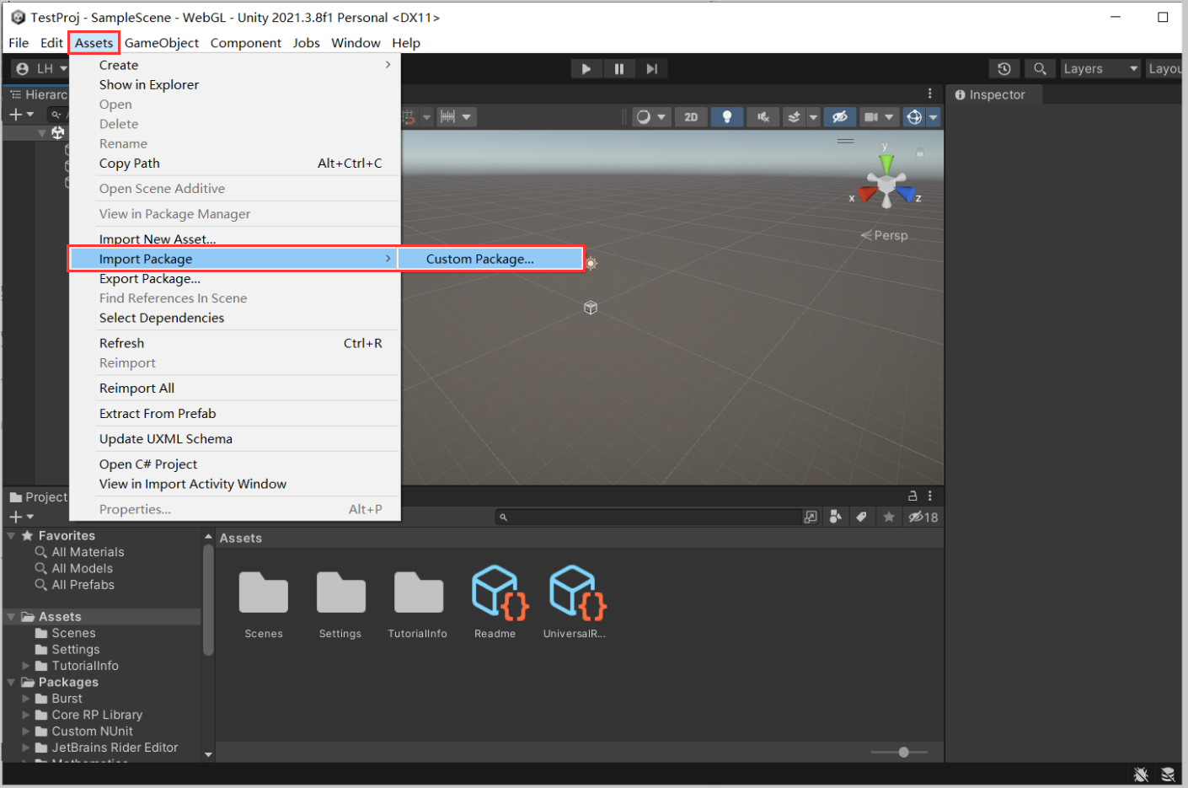Toggle Project panel lock icon
The image size is (1188, 788).
[x=912, y=496]
